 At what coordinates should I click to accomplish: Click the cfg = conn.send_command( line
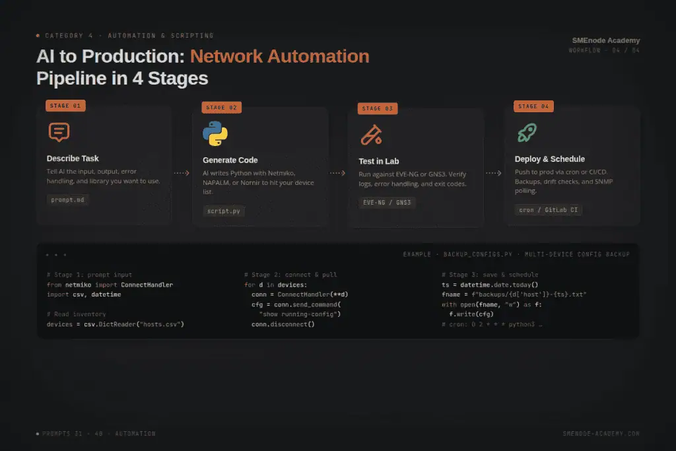point(296,304)
